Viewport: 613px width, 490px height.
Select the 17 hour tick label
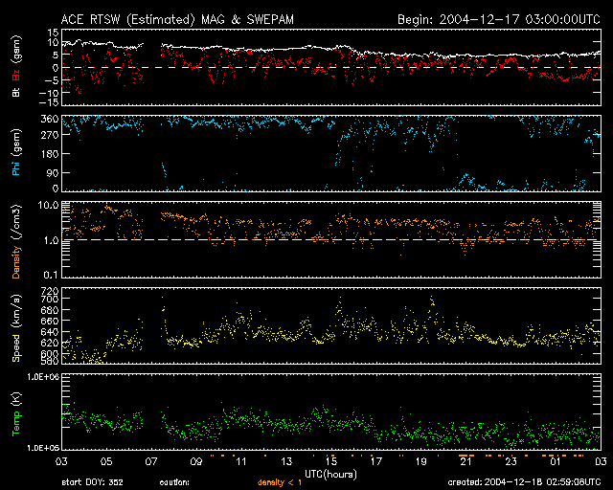[x=376, y=462]
